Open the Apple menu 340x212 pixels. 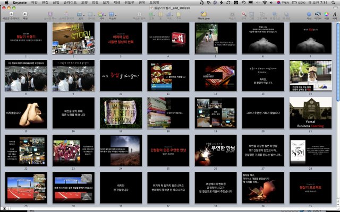click(6, 3)
